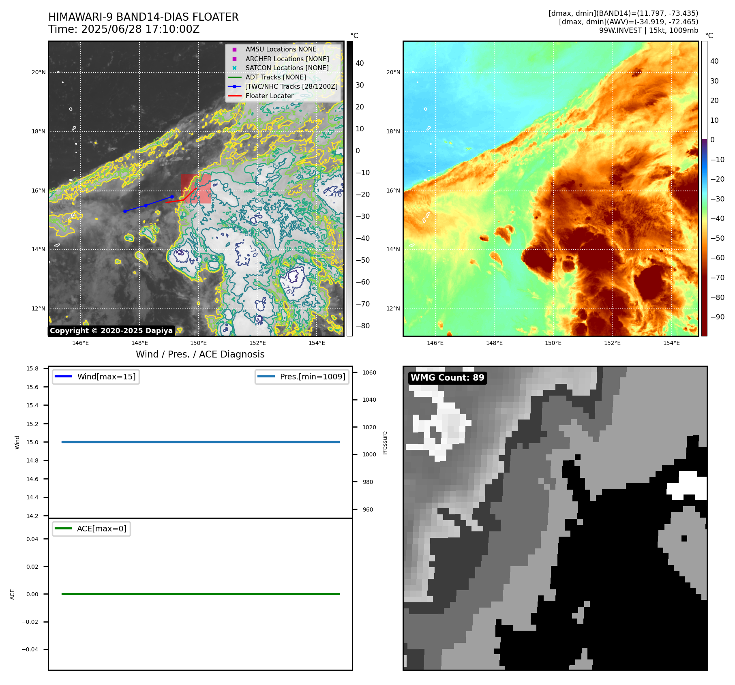This screenshot has width=735, height=685.
Task: Click the Time: 2025/06/28 17:10:00Z text
Action: tap(124, 29)
